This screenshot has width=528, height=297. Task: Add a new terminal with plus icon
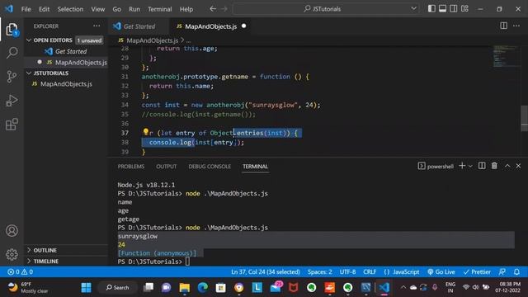462,166
